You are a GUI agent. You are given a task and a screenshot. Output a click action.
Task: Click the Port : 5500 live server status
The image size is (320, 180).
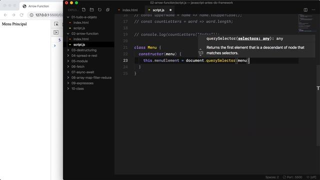(x=292, y=177)
